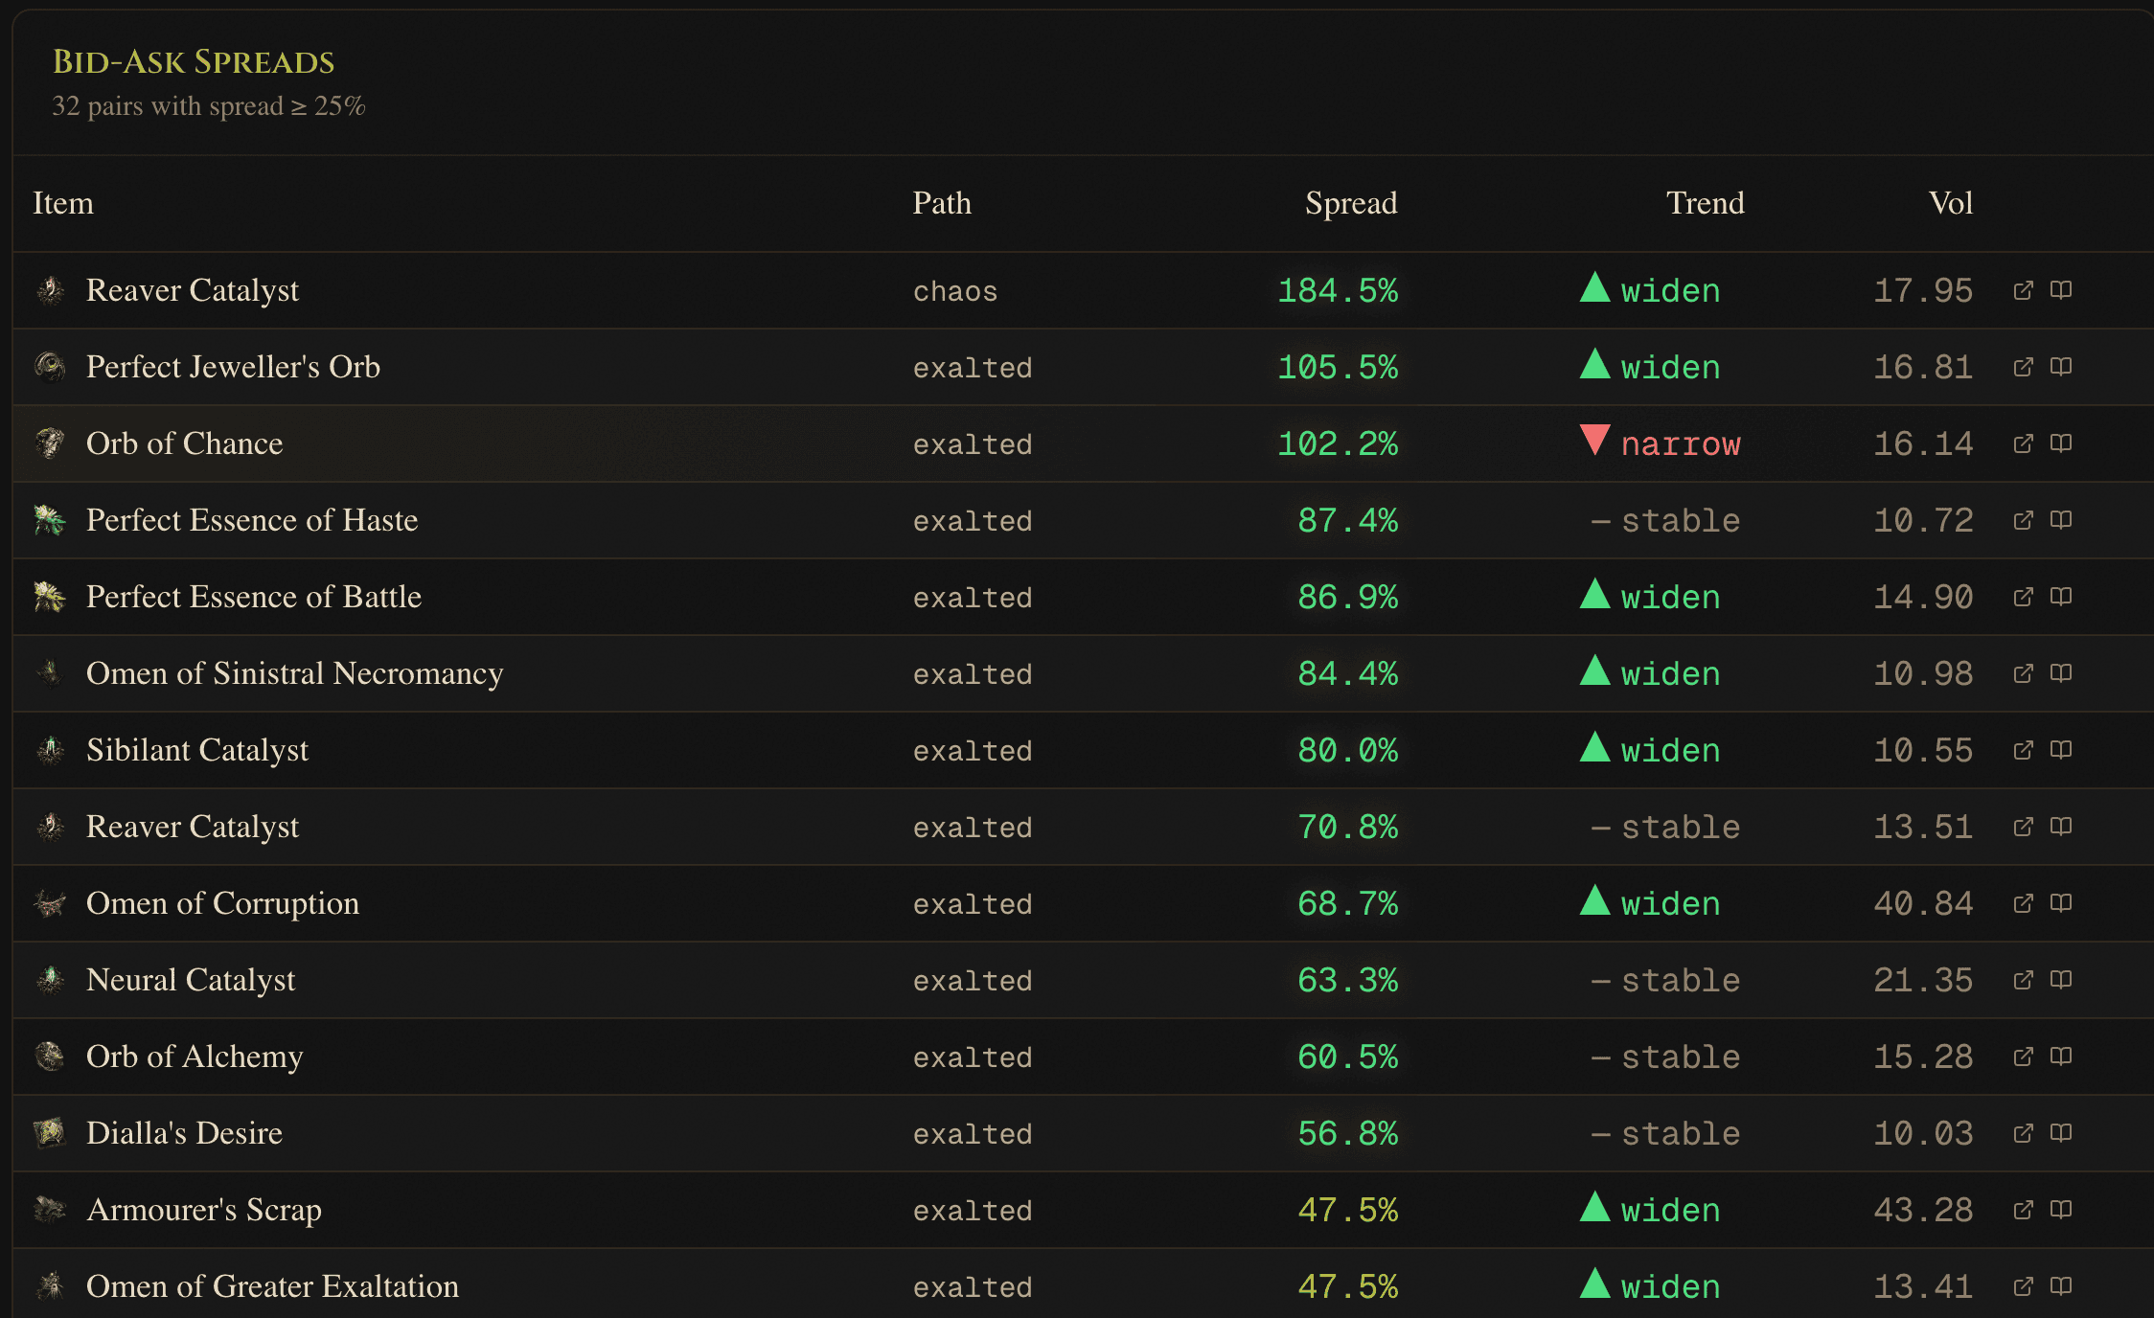This screenshot has height=1318, width=2154.
Task: Select the Perfect Essence of Battle name
Action: pos(254,597)
